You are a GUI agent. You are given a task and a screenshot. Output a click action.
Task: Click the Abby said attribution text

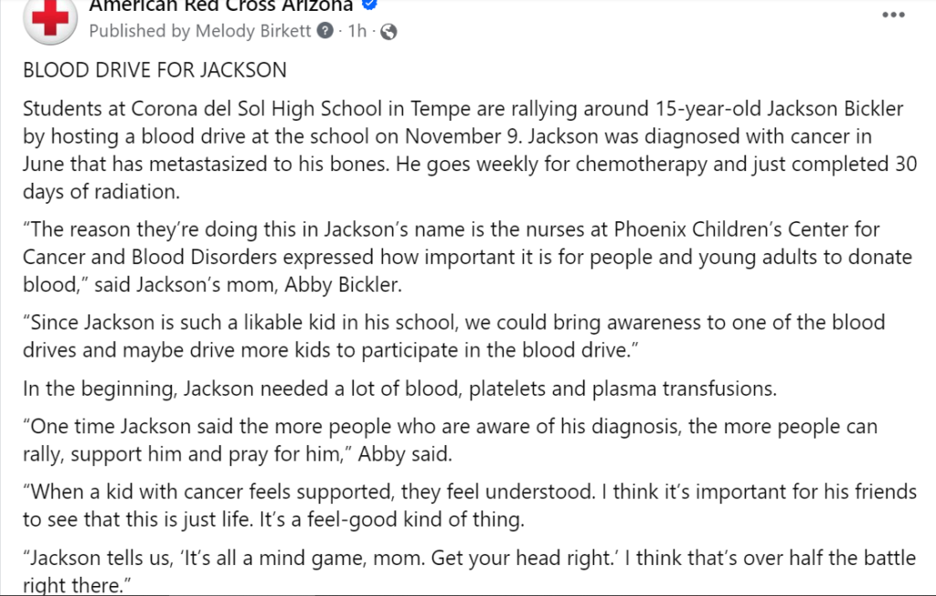(x=405, y=454)
